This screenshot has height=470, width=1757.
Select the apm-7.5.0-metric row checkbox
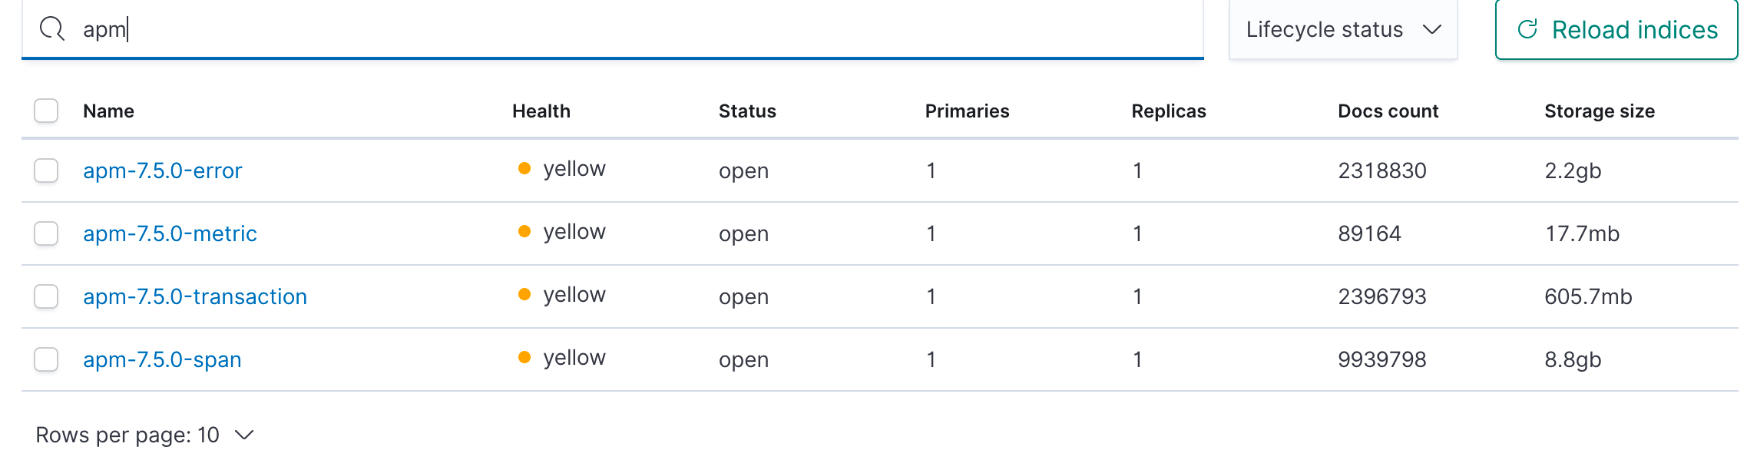point(46,233)
